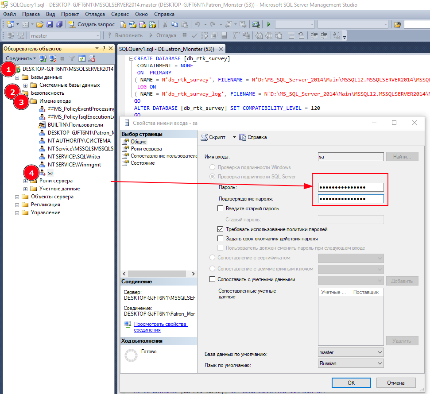Screen dimensions: 430x394
Task: Expand the 'Репликация' tree node
Action: (17, 205)
